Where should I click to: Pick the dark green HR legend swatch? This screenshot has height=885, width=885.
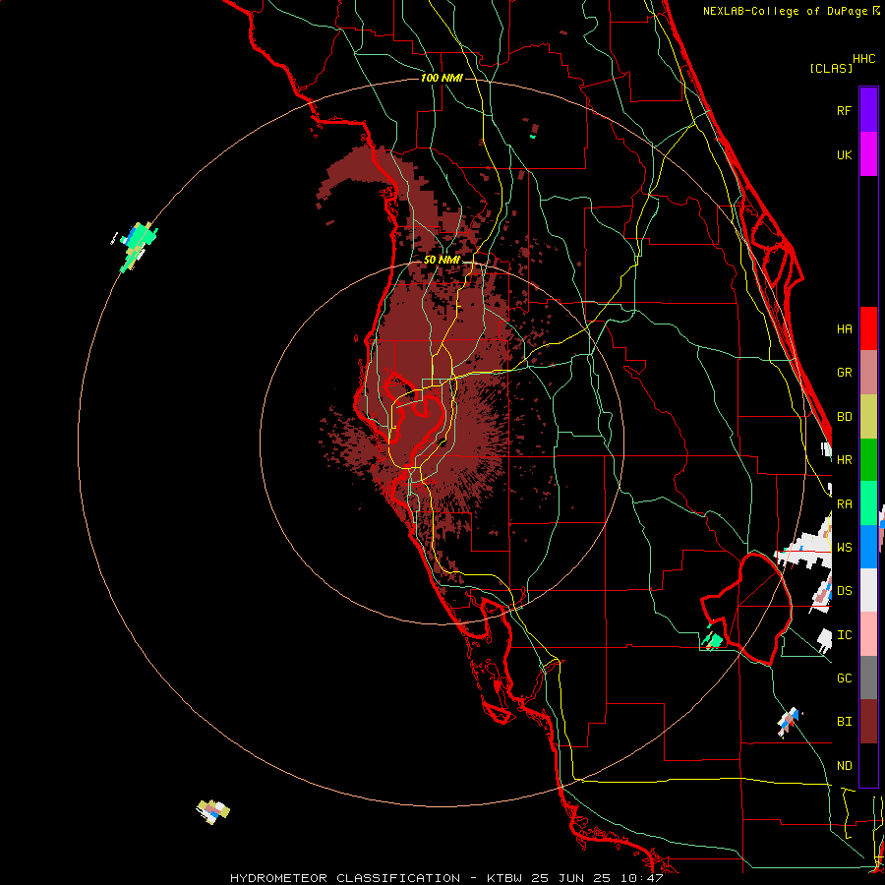click(x=868, y=459)
